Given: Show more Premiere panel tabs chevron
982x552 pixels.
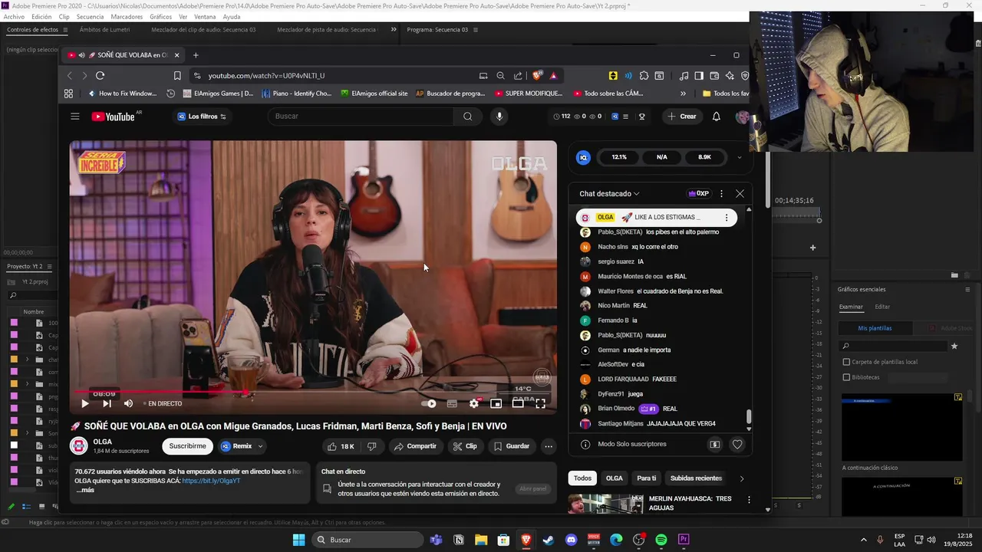Looking at the screenshot, I should tap(394, 30).
